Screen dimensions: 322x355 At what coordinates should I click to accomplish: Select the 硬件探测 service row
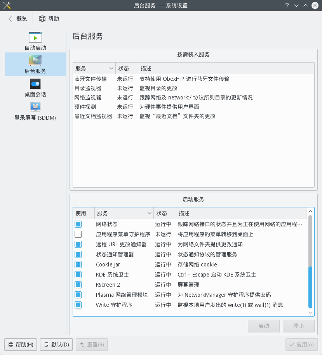[193, 107]
